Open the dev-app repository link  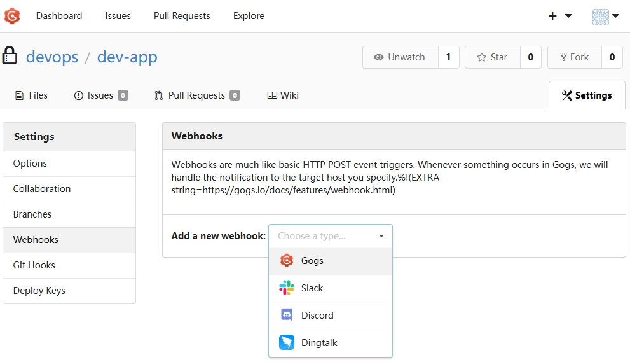(x=127, y=57)
